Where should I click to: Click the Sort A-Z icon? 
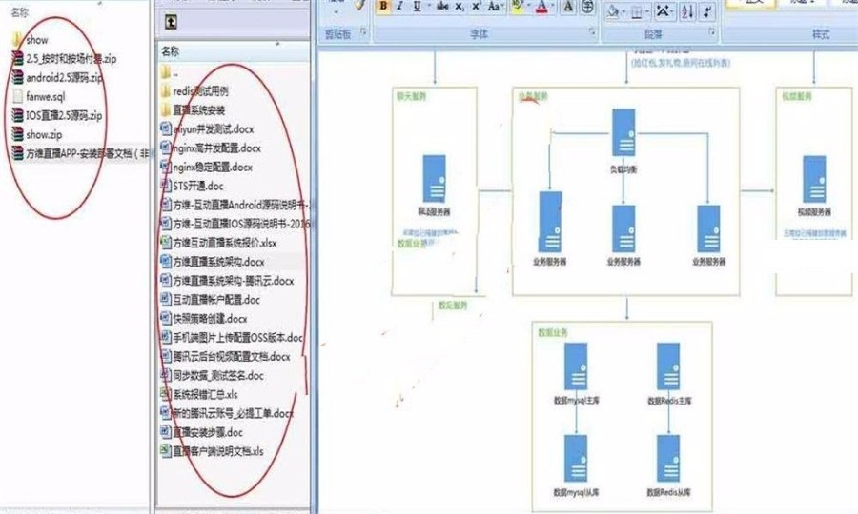pos(687,10)
